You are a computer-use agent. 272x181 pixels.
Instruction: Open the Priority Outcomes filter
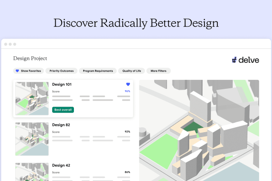(62, 71)
